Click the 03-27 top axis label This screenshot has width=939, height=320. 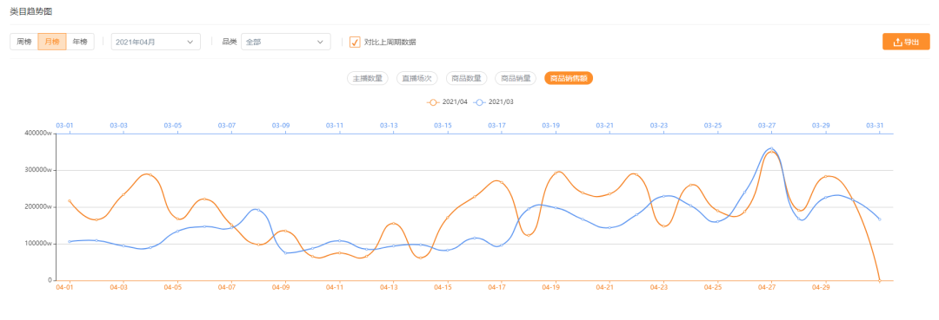(767, 126)
